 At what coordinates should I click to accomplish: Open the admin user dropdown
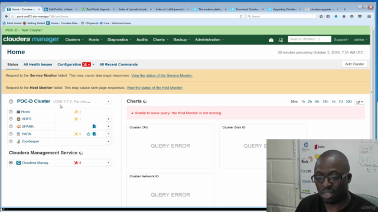pos(361,39)
